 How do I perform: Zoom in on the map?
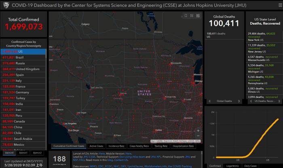coord(198,131)
